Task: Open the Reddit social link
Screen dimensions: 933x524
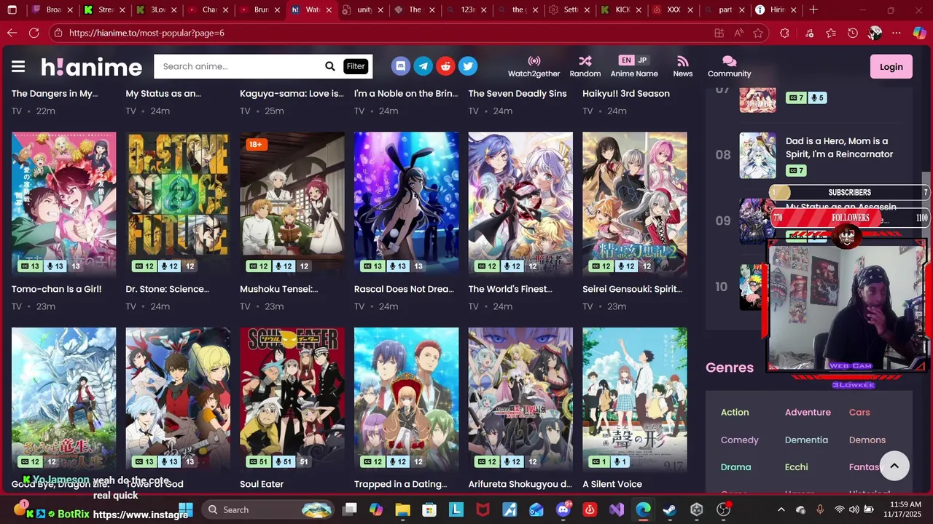Action: (x=445, y=66)
